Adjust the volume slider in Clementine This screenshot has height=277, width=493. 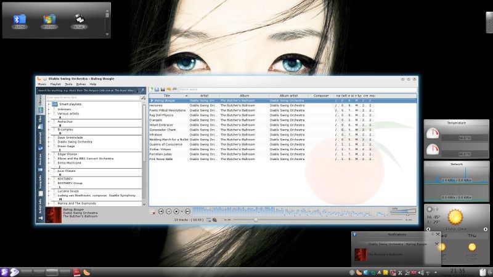pos(403,211)
